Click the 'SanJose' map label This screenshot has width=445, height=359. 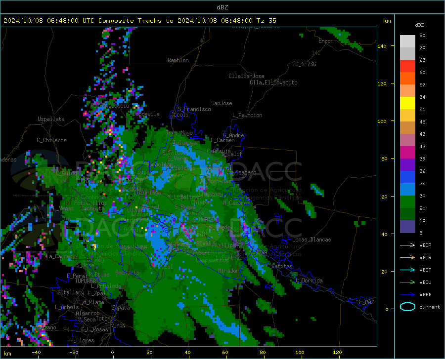(x=222, y=103)
